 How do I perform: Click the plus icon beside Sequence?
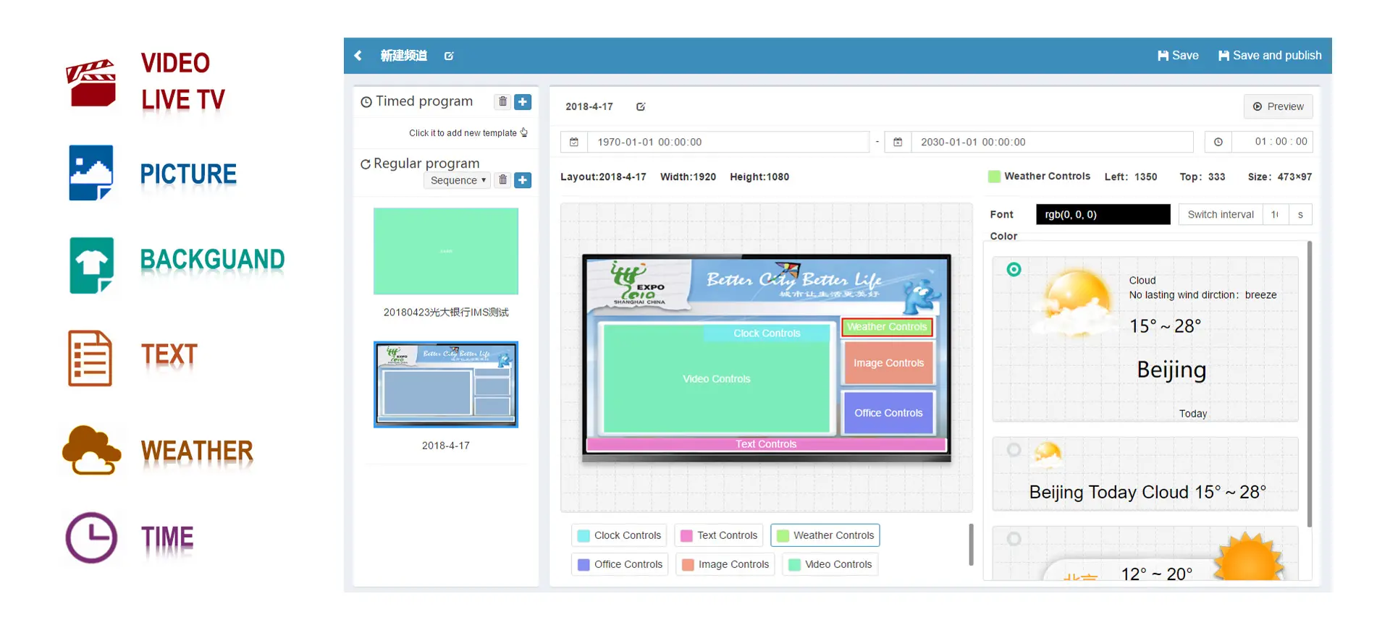(x=523, y=180)
